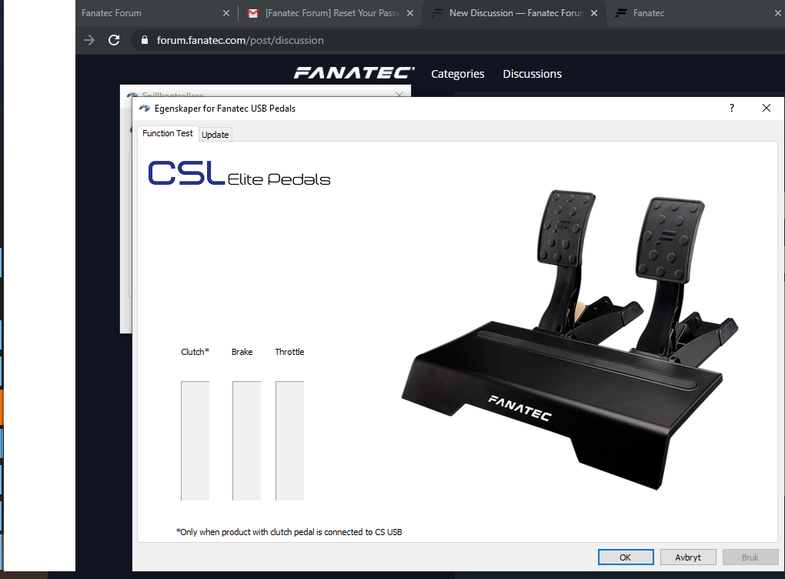This screenshot has height=579, width=785.
Task: Click the CSL Elite Pedals product image
Action: pos(570,340)
